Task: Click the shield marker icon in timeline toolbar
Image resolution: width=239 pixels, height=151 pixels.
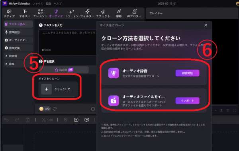Action: tap(66, 120)
